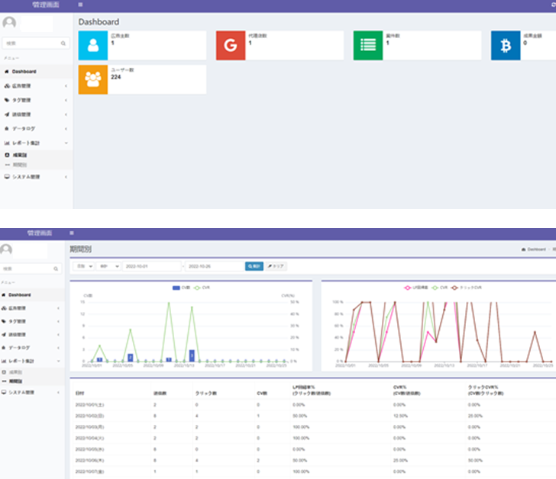The image size is (556, 479).
Task: Open the 日別 period dropdown
Action: (x=84, y=266)
